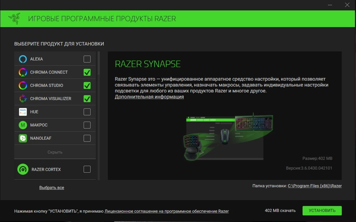
Task: Uncheck the Chroma Connect checkbox
Action: click(87, 72)
